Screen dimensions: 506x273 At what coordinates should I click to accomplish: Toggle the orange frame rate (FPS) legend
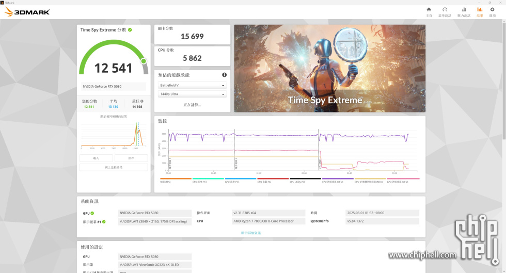tap(176, 180)
